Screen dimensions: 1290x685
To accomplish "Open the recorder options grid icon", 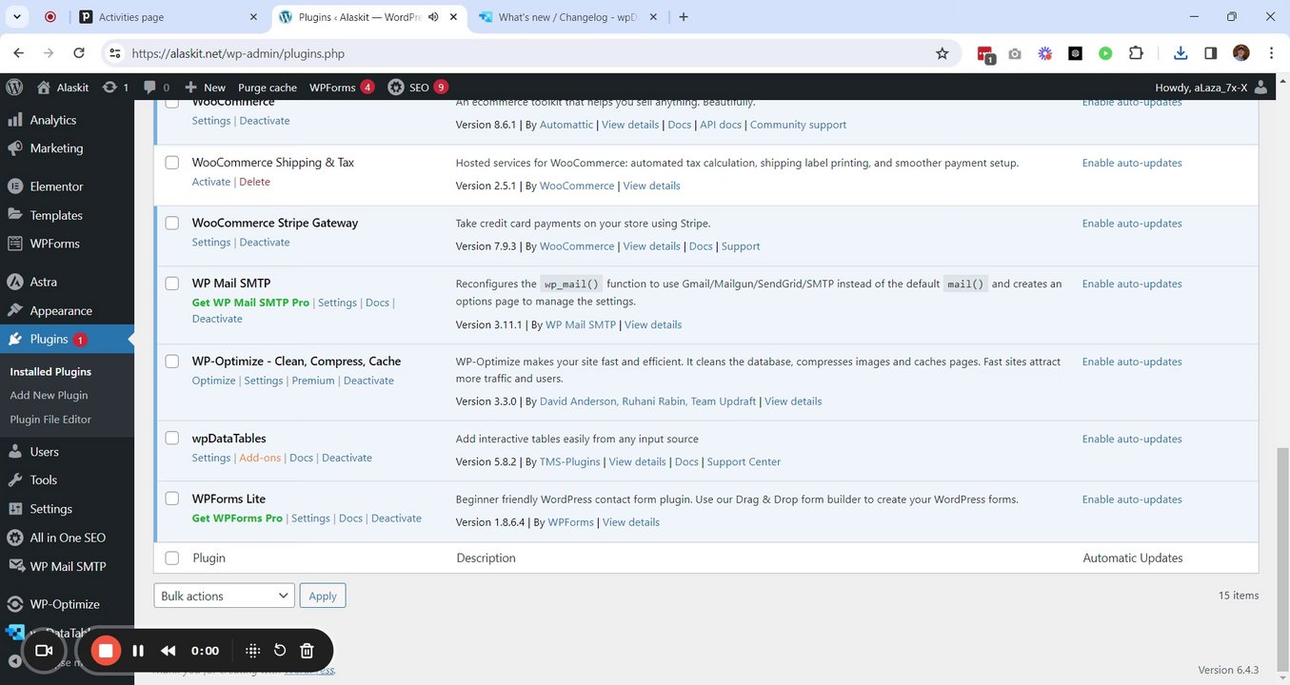I will coord(252,651).
